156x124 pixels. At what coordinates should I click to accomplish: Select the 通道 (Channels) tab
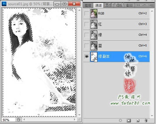(98, 5)
